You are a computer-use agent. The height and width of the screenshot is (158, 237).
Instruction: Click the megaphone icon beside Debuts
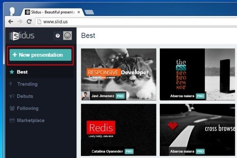click(x=12, y=96)
